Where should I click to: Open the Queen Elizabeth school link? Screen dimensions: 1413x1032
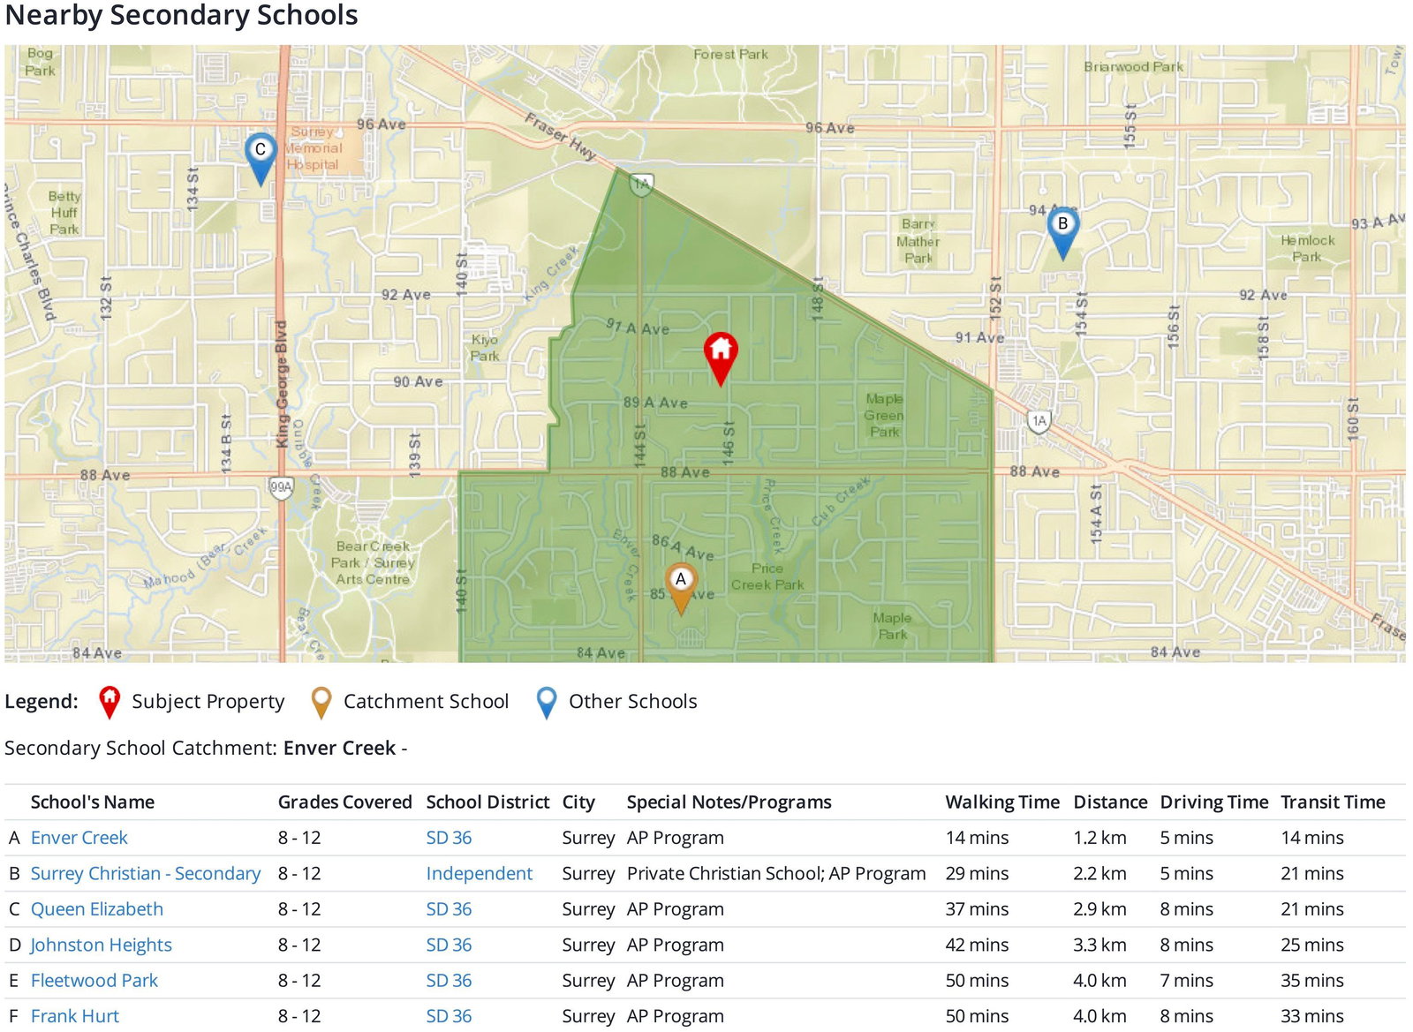tap(97, 909)
